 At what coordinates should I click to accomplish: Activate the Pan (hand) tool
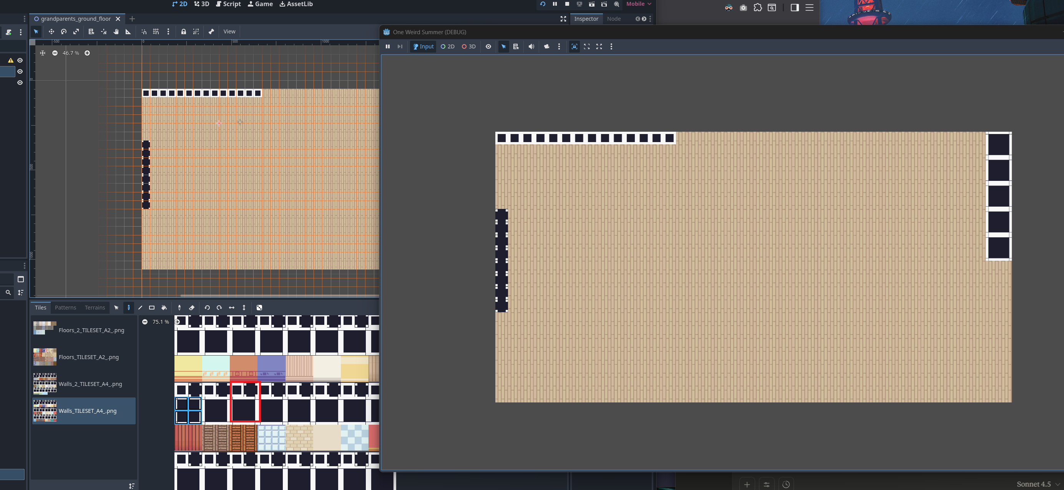tap(116, 32)
